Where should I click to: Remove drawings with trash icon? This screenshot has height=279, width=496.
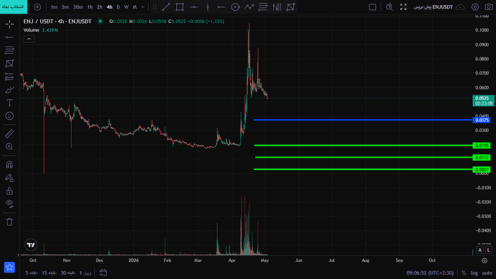tap(9, 222)
